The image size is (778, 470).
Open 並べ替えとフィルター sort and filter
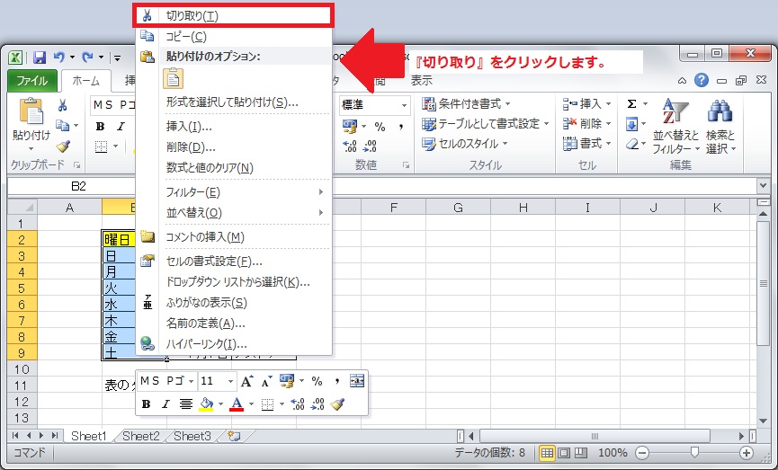pyautogui.click(x=675, y=127)
